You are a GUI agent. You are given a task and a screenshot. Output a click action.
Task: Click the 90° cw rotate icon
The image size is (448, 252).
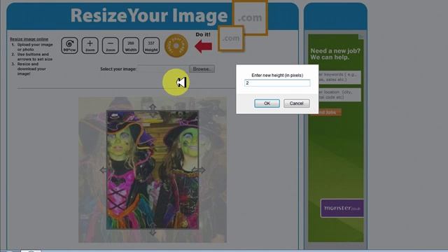pos(69,45)
